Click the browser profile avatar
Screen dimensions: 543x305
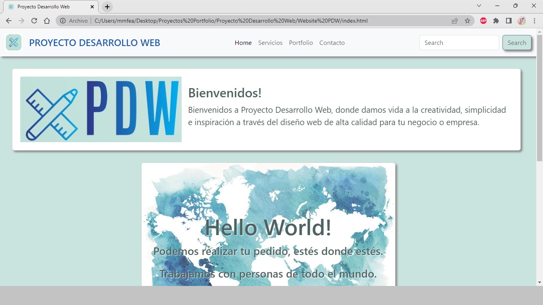coord(522,21)
